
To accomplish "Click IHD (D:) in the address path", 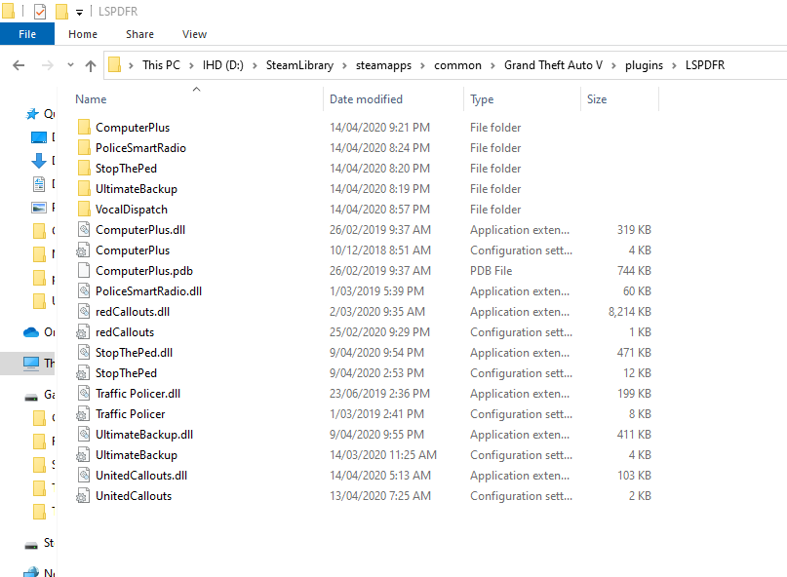I will [223, 65].
